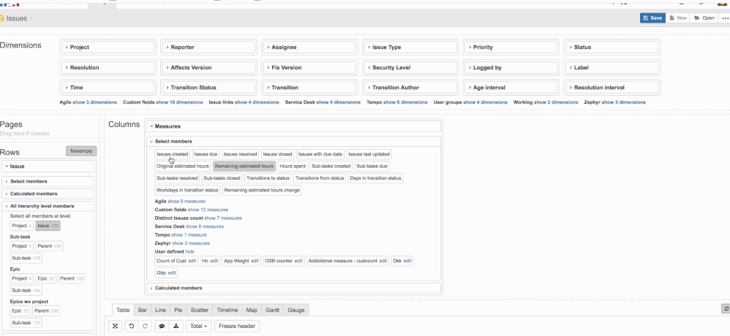Viewport: 730px width, 336px height.
Task: Click the refresh icon beside the chart tabs
Action: click(726, 308)
